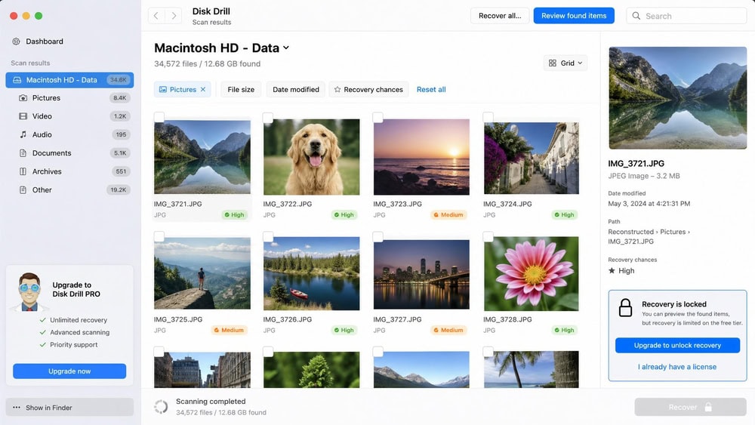This screenshot has width=755, height=425.
Task: Check the box for IMG_3723.JPG
Action: [378, 117]
